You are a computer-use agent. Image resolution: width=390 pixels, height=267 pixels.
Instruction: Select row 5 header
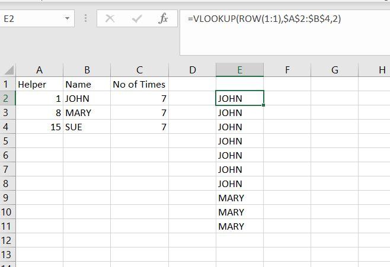[8, 141]
